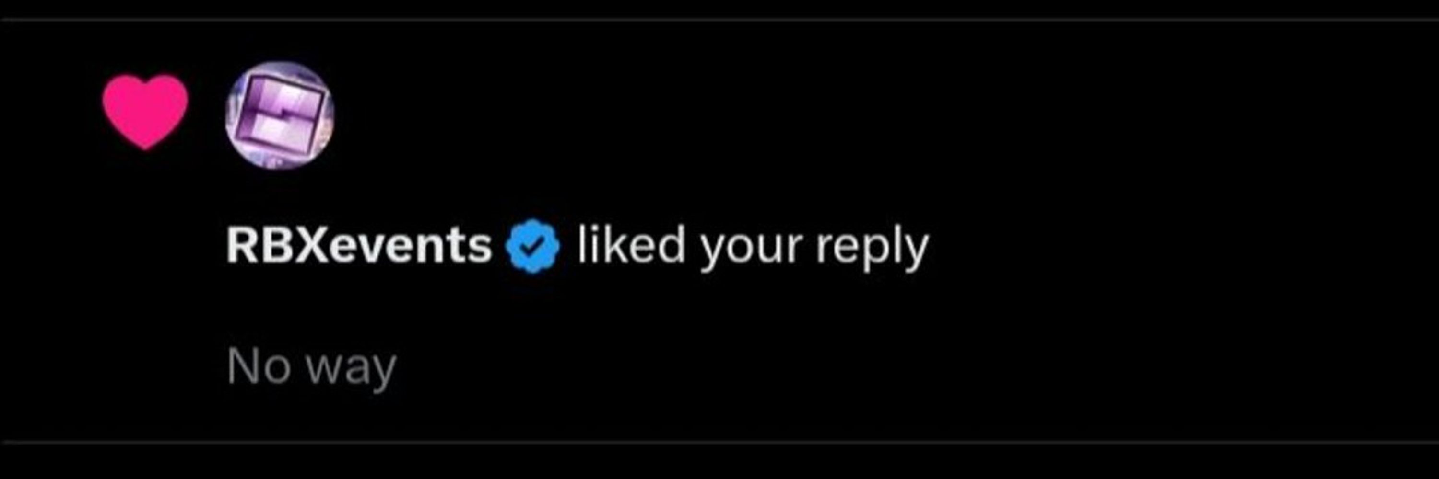
Task: Open the RBXevents username link
Action: (x=359, y=246)
